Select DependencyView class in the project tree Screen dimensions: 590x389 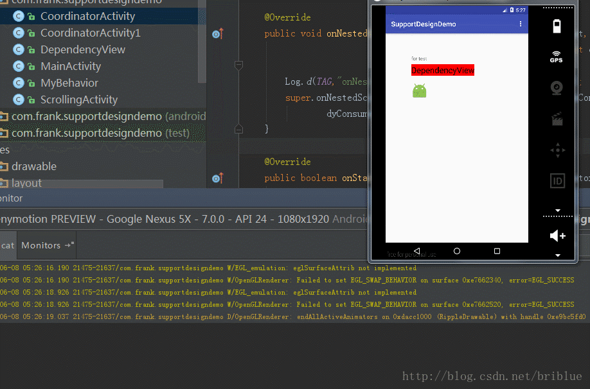click(83, 49)
